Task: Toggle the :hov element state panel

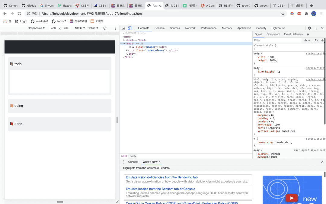Action: tap(307, 40)
